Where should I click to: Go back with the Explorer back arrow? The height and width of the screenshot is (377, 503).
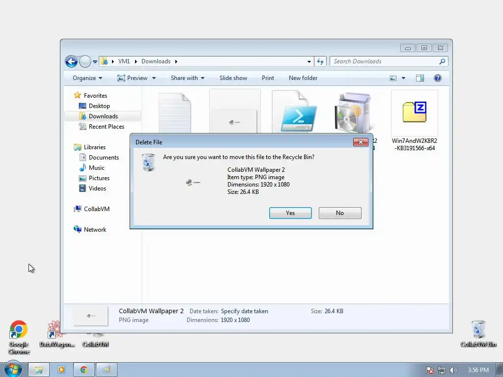click(71, 61)
